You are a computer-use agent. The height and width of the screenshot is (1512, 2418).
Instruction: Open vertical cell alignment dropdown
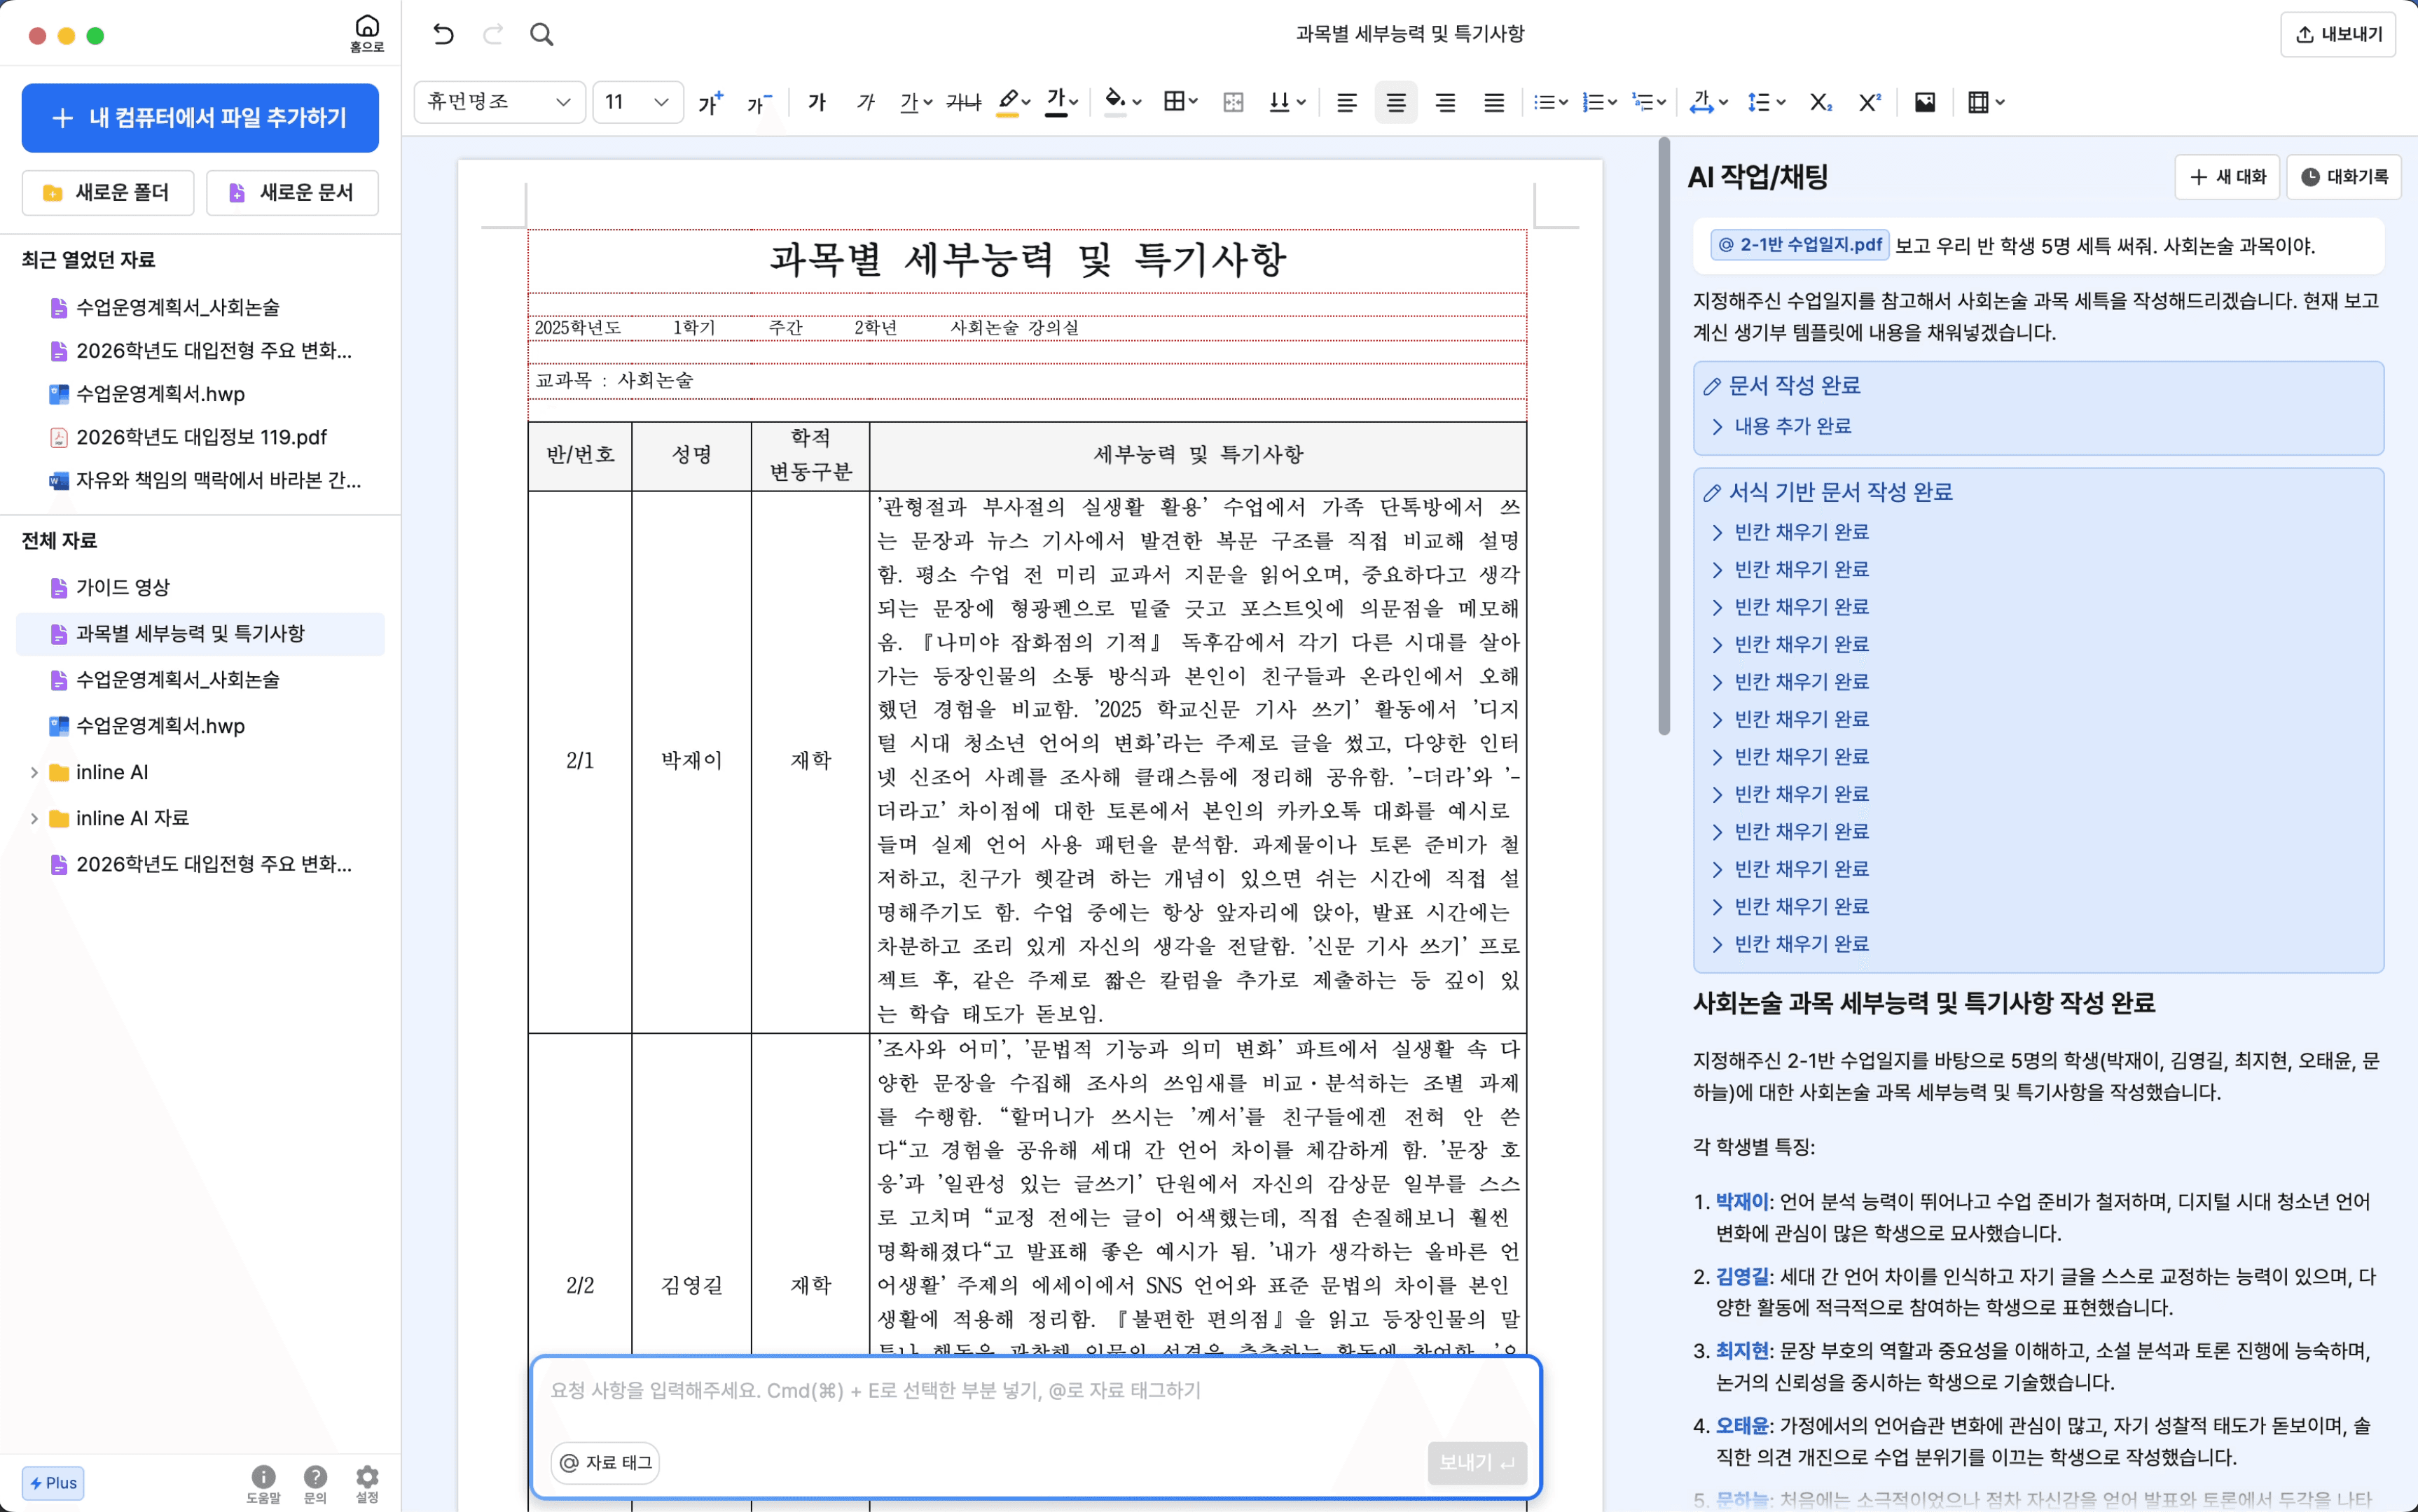point(1287,102)
